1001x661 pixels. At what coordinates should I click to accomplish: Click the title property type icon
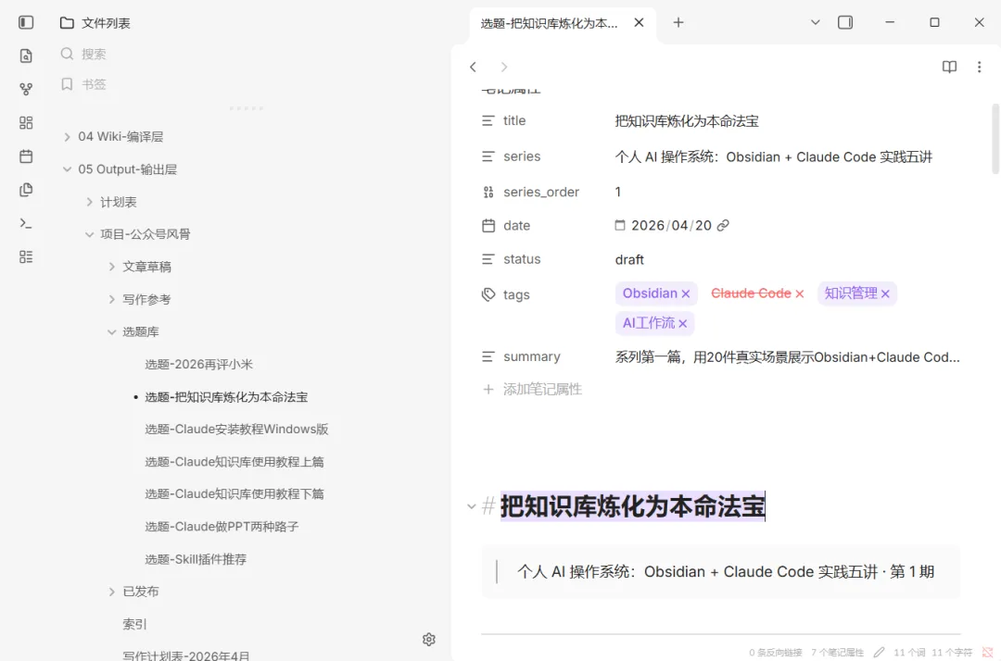coord(488,120)
